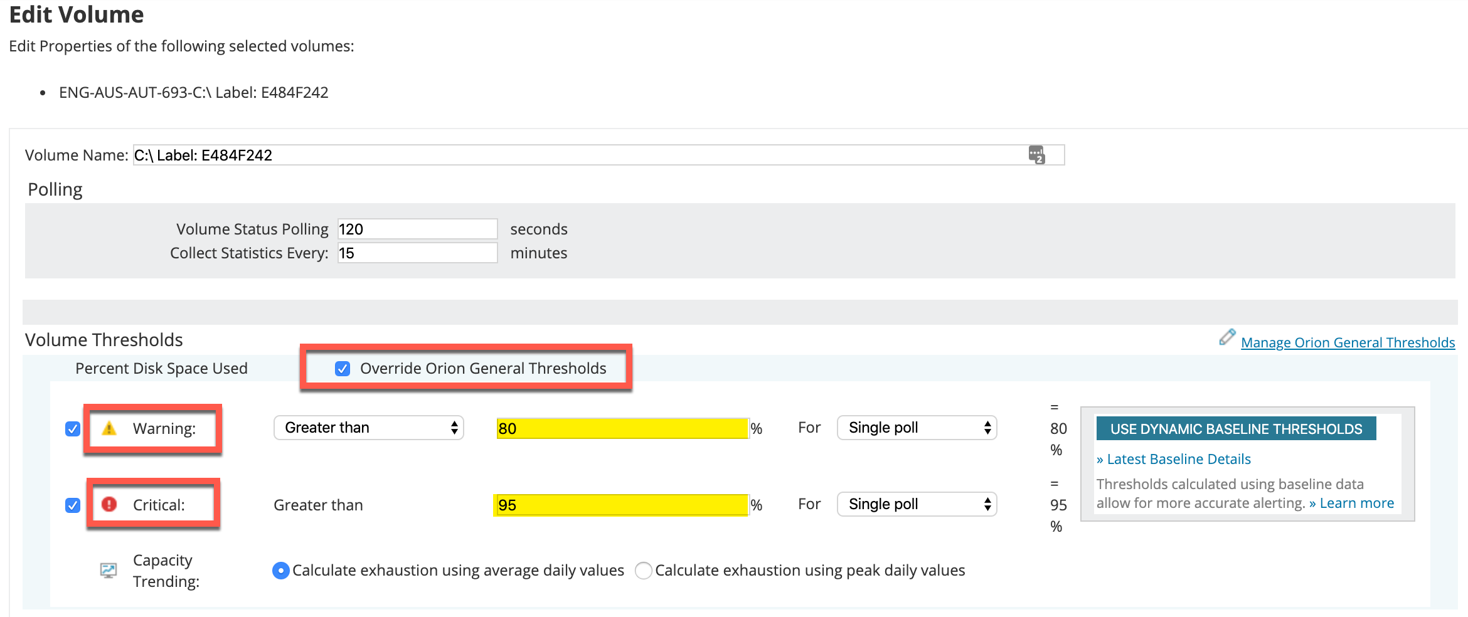Select Calculate exhaustion using peak daily values
1468x617 pixels.
click(643, 571)
